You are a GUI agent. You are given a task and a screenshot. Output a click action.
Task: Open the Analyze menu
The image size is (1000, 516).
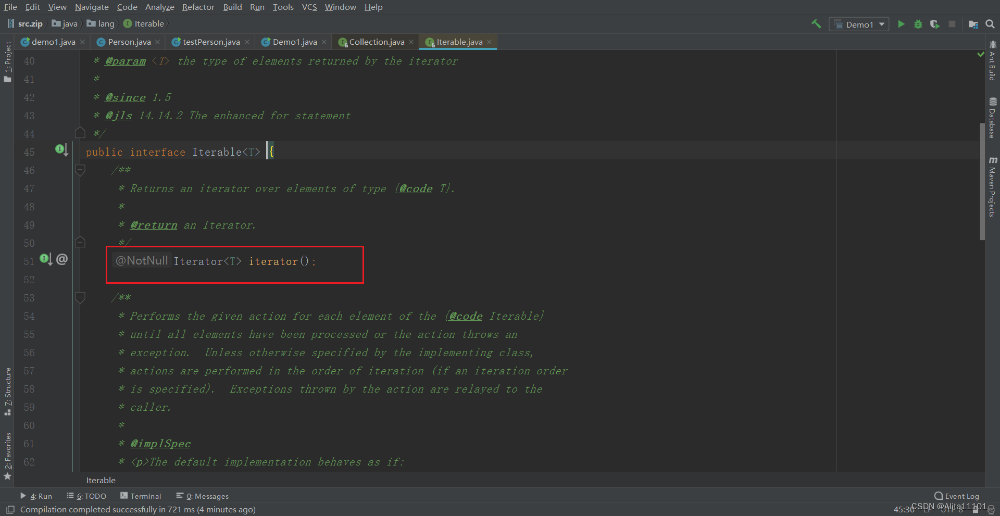(159, 7)
